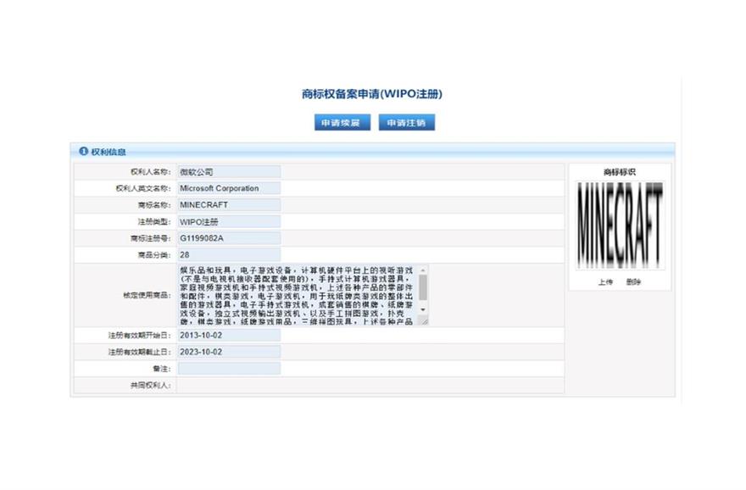Click the start date field 2013-10-02

pyautogui.click(x=229, y=335)
